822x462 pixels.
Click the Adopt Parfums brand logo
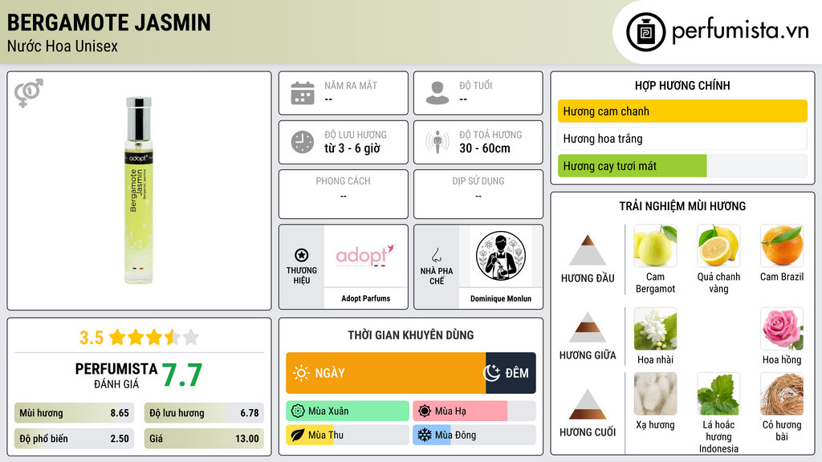[x=365, y=256]
